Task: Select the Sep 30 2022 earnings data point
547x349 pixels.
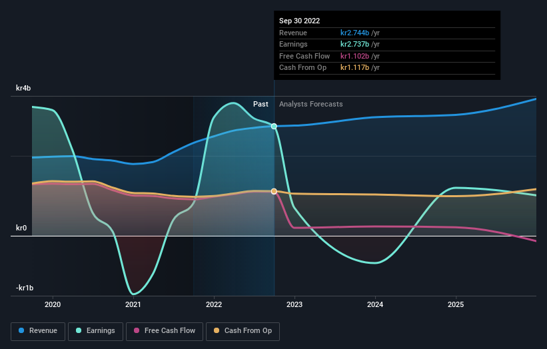Action: pos(274,126)
